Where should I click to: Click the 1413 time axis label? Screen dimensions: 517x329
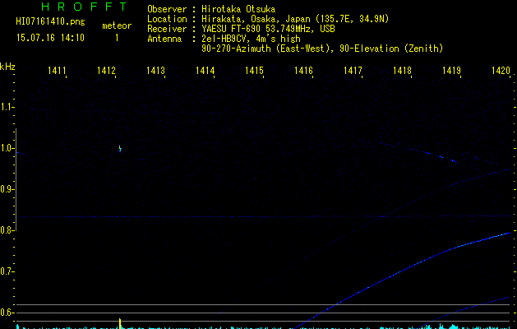pyautogui.click(x=155, y=71)
